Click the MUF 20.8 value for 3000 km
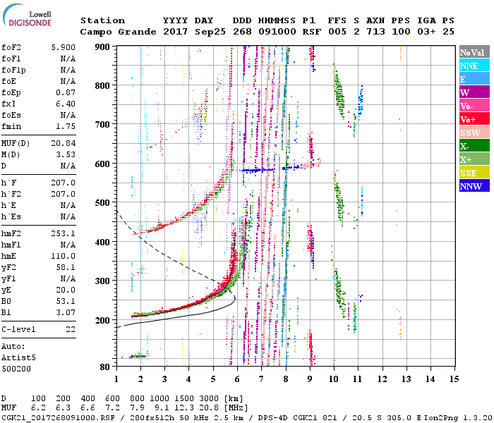 209,408
